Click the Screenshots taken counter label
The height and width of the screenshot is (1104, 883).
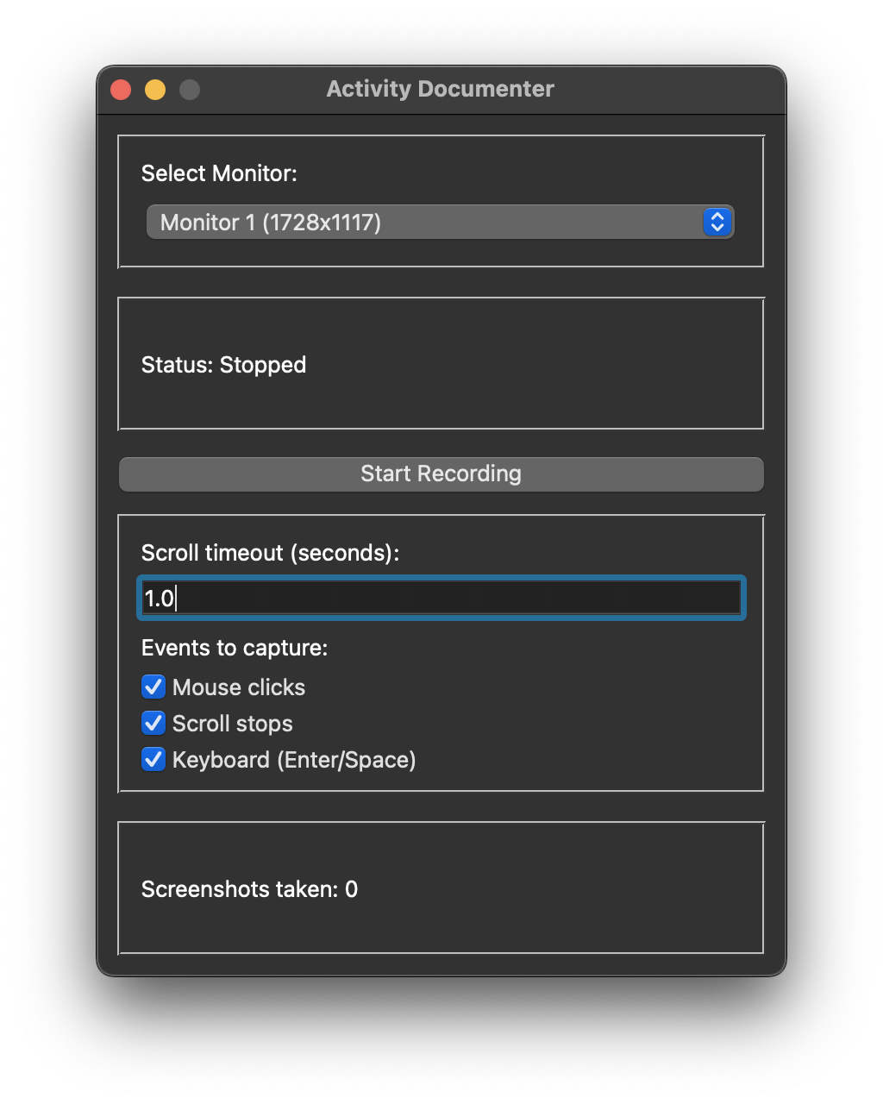click(x=249, y=889)
